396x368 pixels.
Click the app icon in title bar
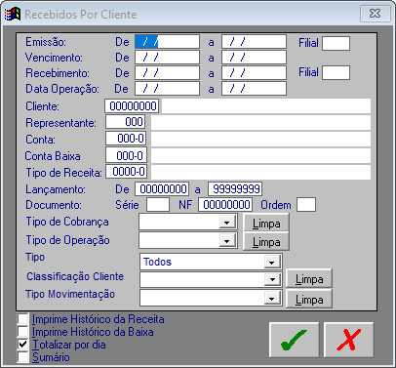tap(13, 15)
